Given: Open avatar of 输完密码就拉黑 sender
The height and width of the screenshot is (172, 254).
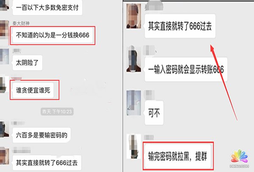Looking at the screenshot, I should point(134,147).
